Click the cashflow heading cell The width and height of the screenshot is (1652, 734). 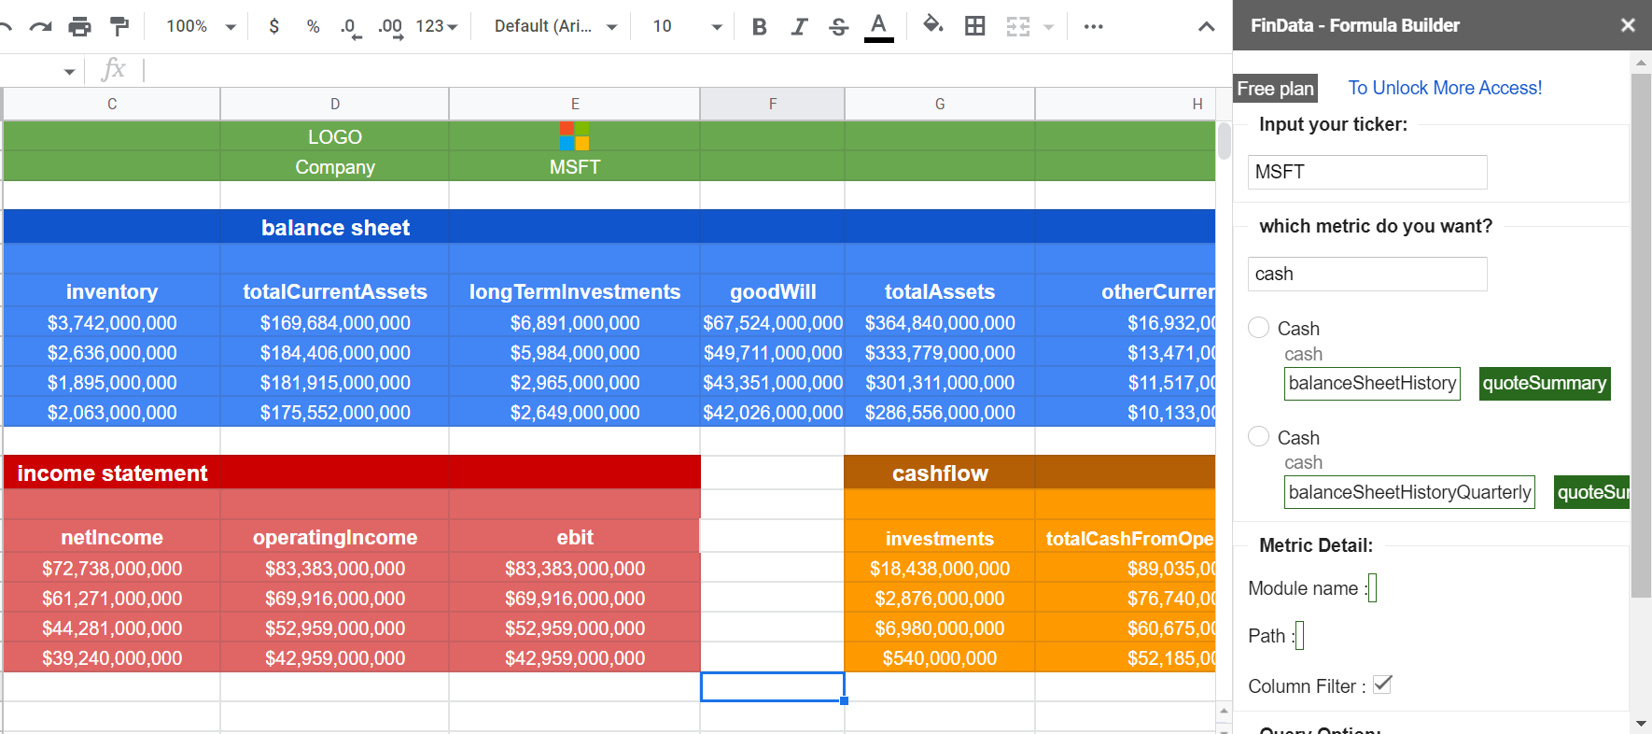(x=940, y=473)
